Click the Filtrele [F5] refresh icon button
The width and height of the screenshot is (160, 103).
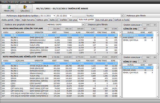tap(9, 8)
